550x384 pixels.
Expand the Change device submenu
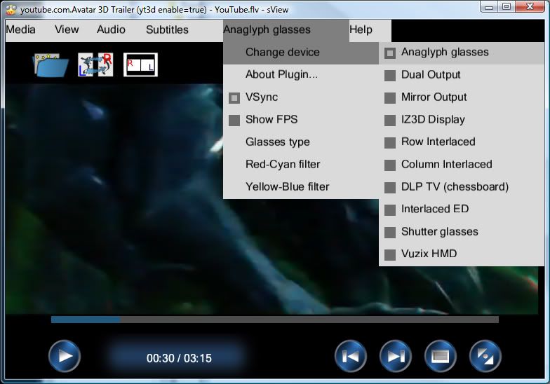tap(301, 53)
